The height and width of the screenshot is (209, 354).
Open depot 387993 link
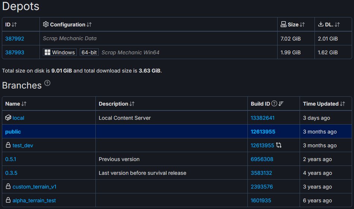(15, 52)
